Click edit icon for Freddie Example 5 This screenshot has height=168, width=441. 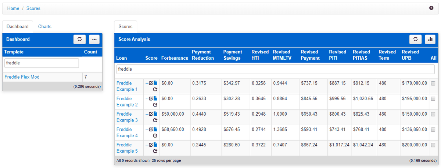(x=151, y=145)
